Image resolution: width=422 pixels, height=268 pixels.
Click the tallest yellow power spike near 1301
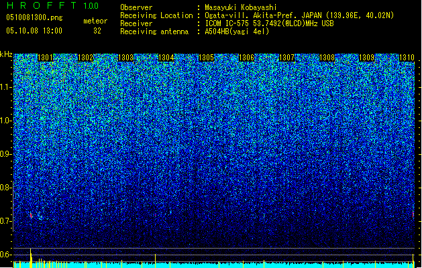point(31,258)
